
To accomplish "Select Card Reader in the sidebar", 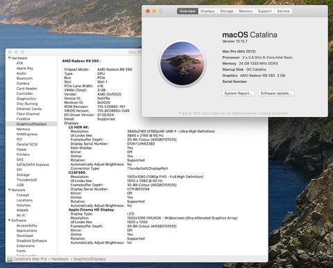I will (26, 89).
